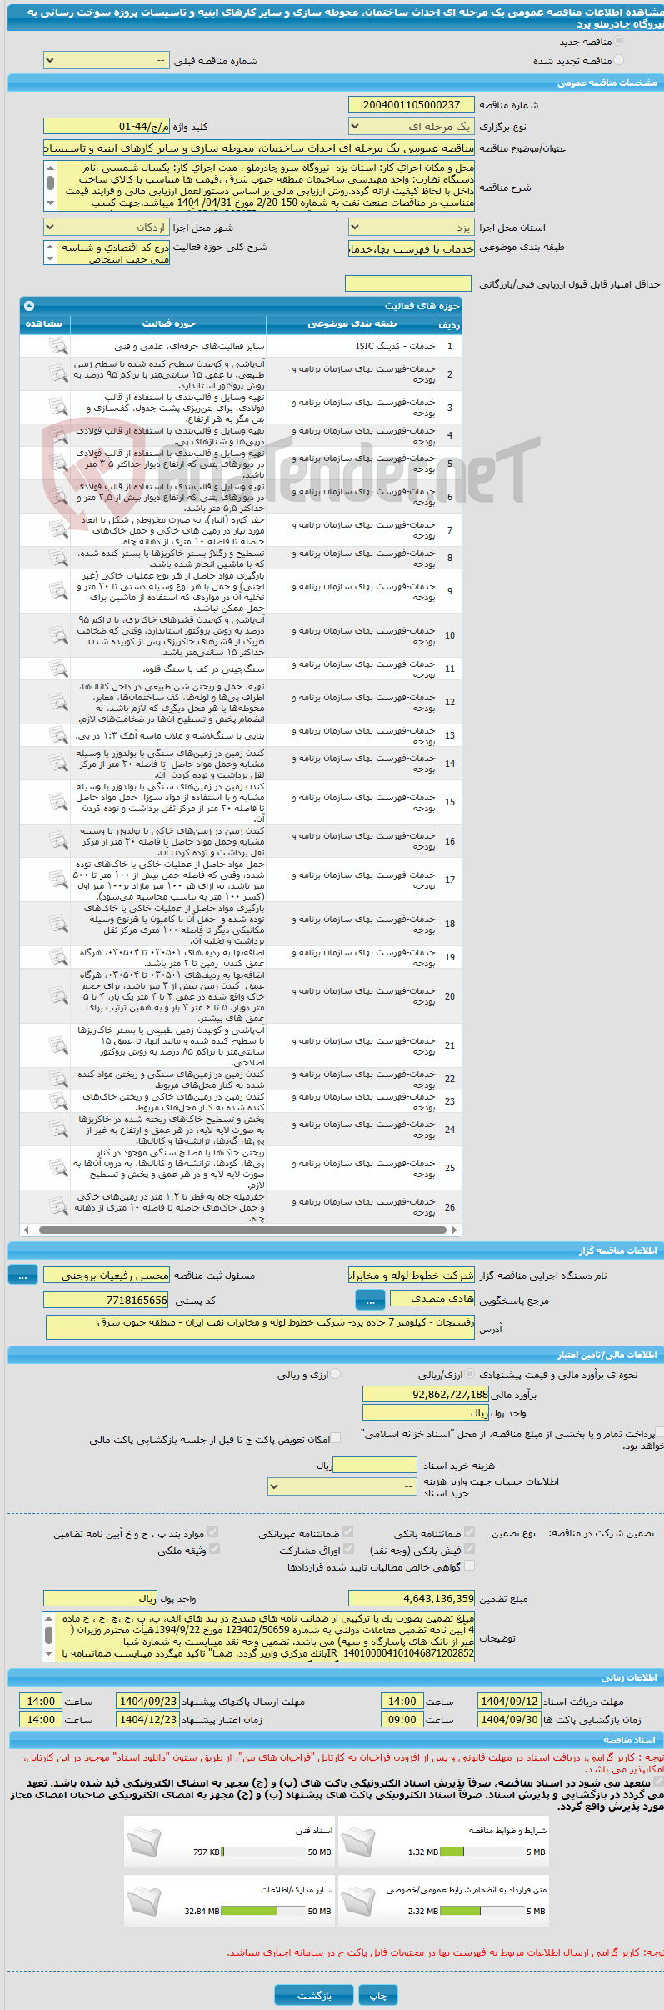
Task: Open the اسناد فنی folder icon
Action: pos(144,1841)
